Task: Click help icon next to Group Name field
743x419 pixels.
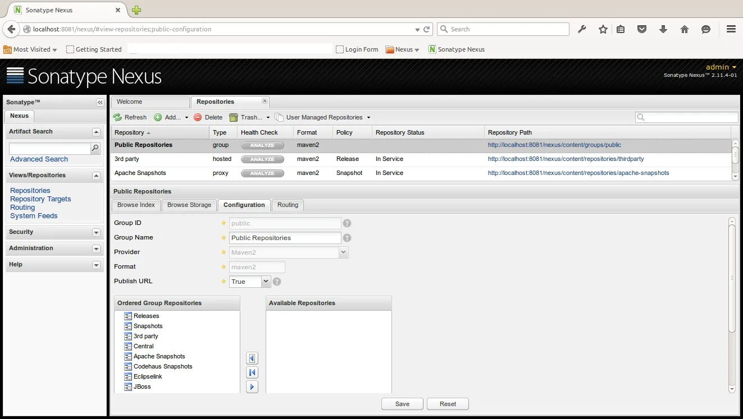Action: click(347, 238)
